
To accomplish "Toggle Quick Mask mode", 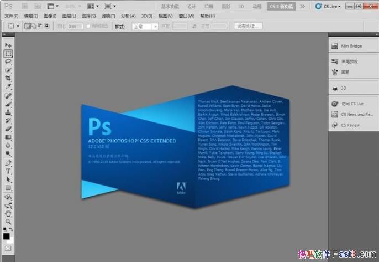I will pos(8,248).
